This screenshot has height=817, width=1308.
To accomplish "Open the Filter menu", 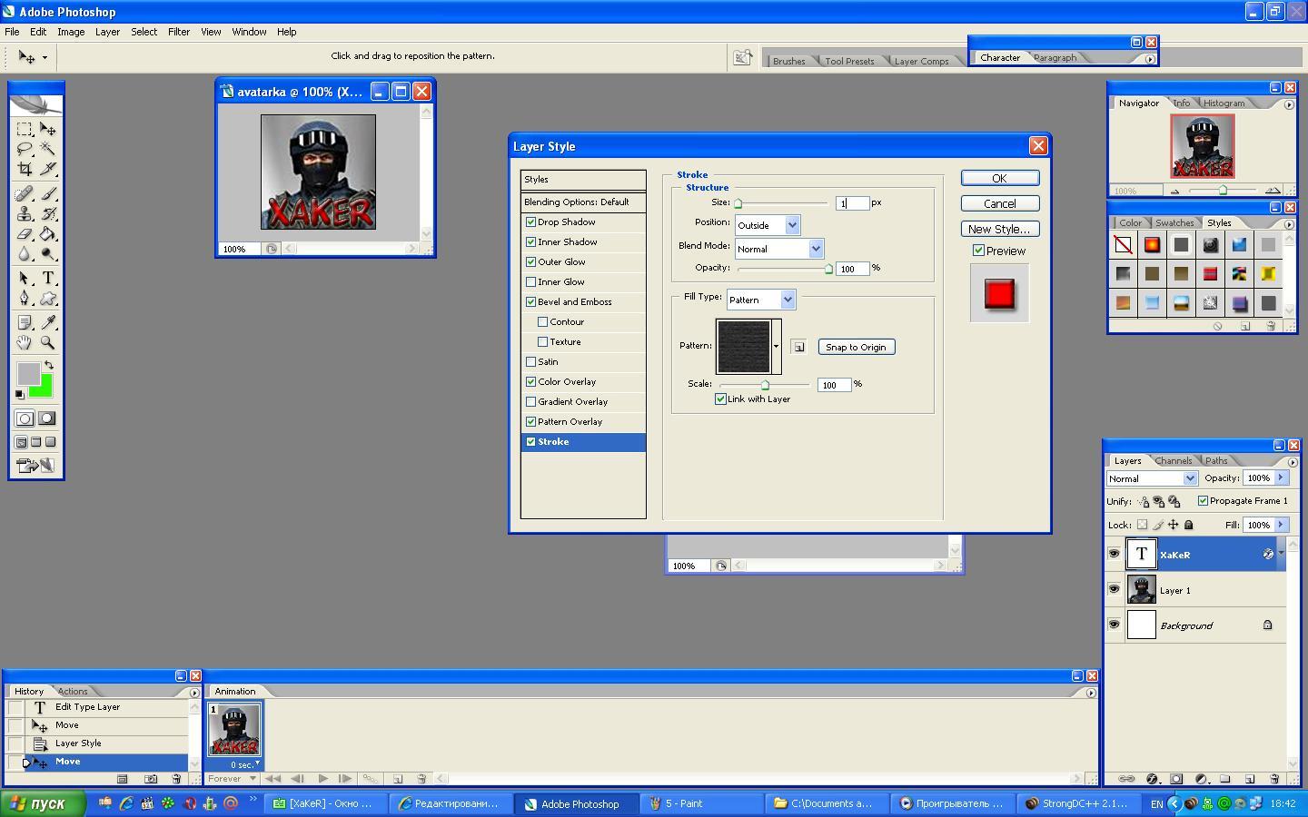I will [x=178, y=32].
